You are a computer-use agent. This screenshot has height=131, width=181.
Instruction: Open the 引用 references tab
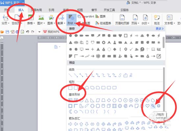click(x=51, y=10)
